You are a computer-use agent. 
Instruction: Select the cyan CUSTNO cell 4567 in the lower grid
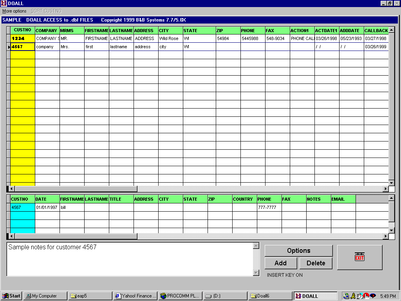[x=23, y=207]
